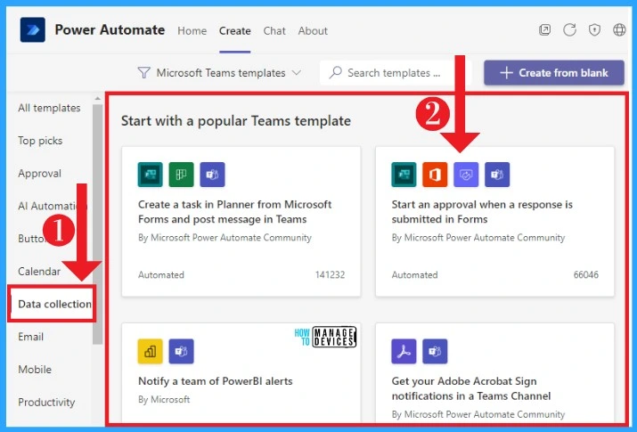Viewport: 637px width, 432px height.
Task: Select Mobile category in sidebar
Action: [x=35, y=370]
